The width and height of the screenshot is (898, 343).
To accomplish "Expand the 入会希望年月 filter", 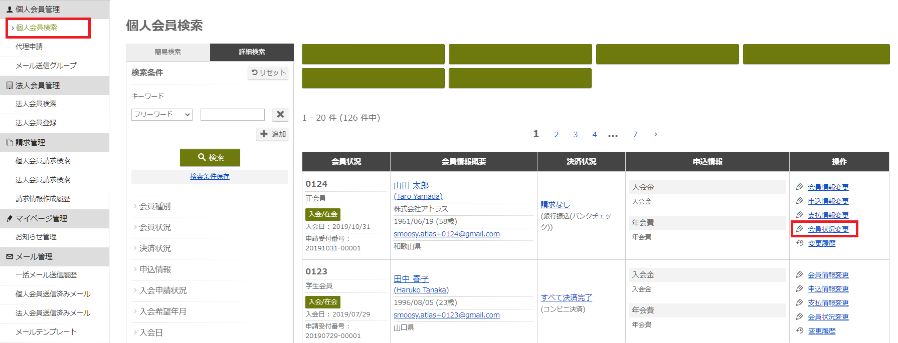I will (x=163, y=311).
